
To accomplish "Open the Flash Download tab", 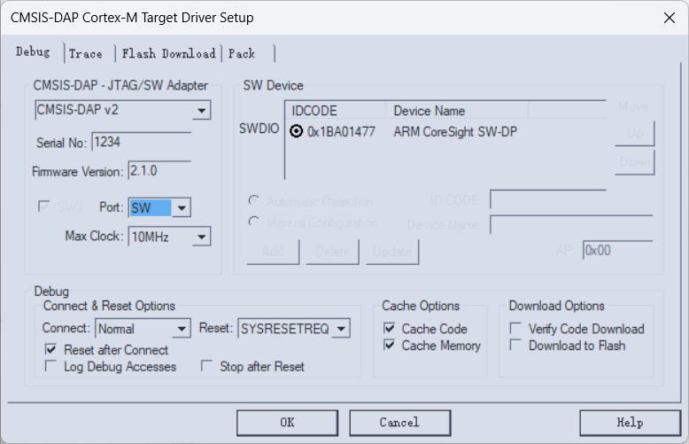I will 168,53.
